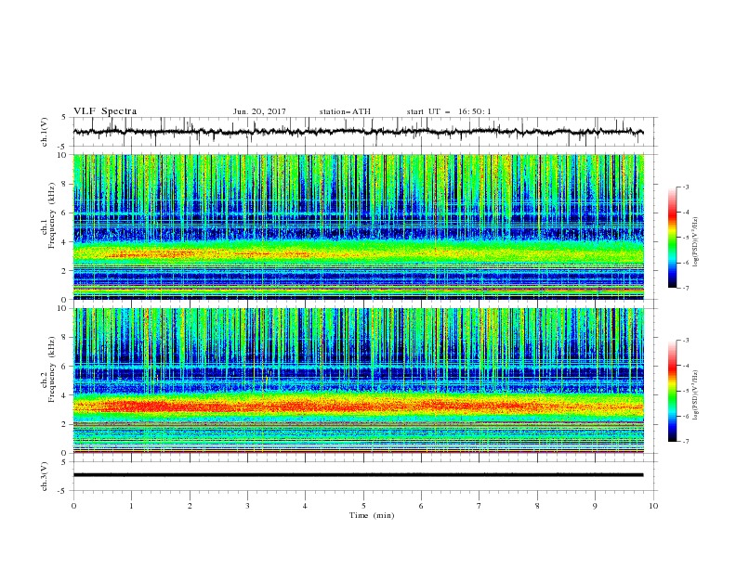The height and width of the screenshot is (568, 736).
Task: Click the time axis tick labeled 1
Action: click(x=131, y=506)
